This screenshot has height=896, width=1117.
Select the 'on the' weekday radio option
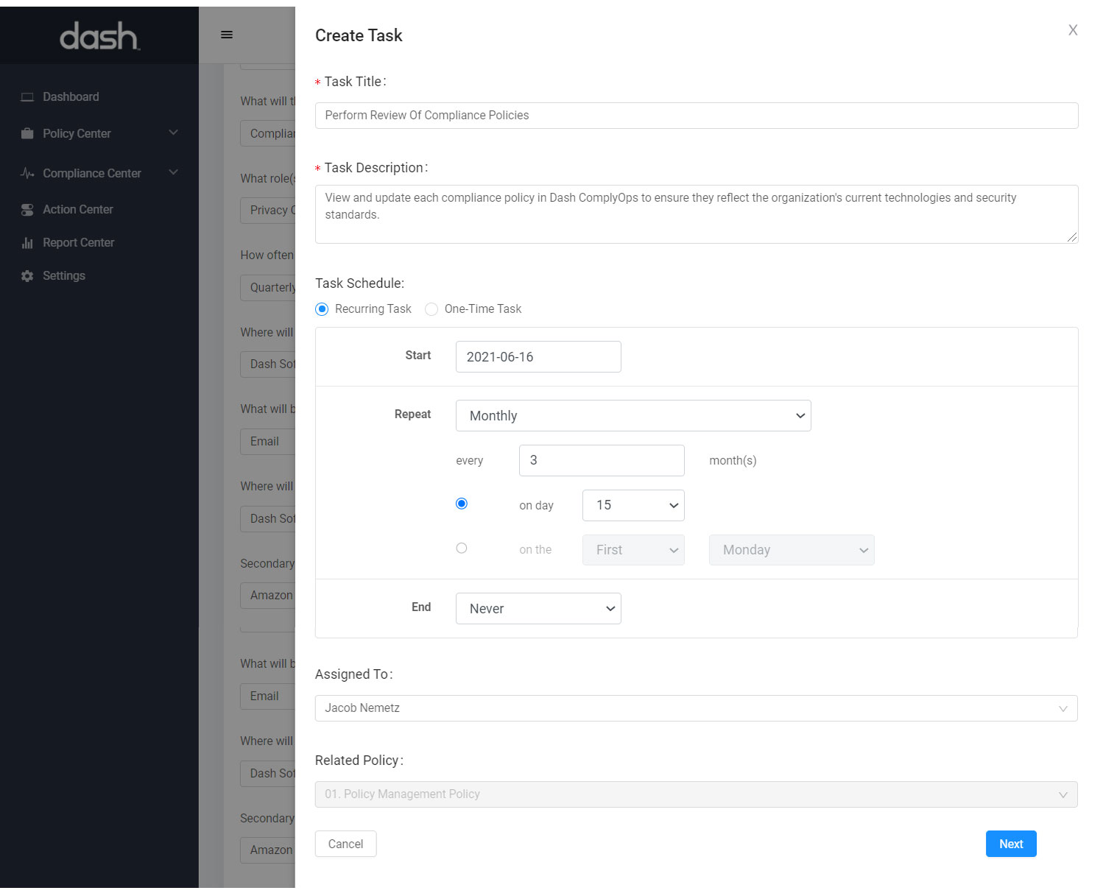point(462,548)
